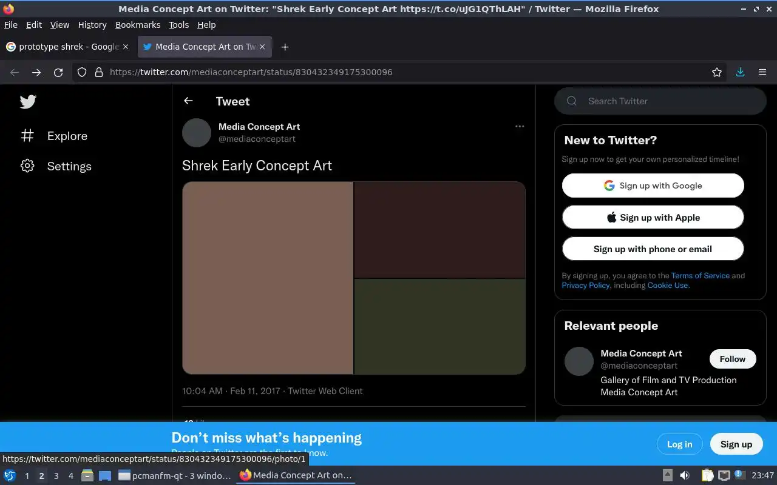Go forward one page

coord(36,72)
